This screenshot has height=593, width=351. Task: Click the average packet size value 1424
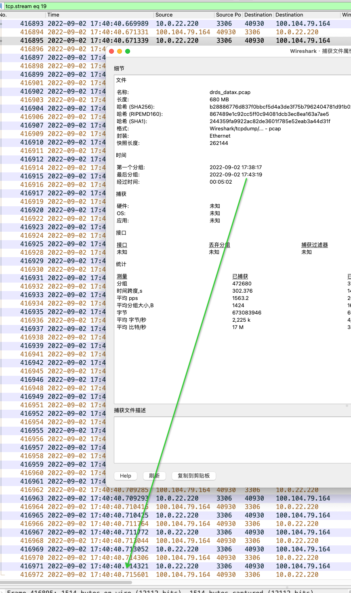[238, 306]
